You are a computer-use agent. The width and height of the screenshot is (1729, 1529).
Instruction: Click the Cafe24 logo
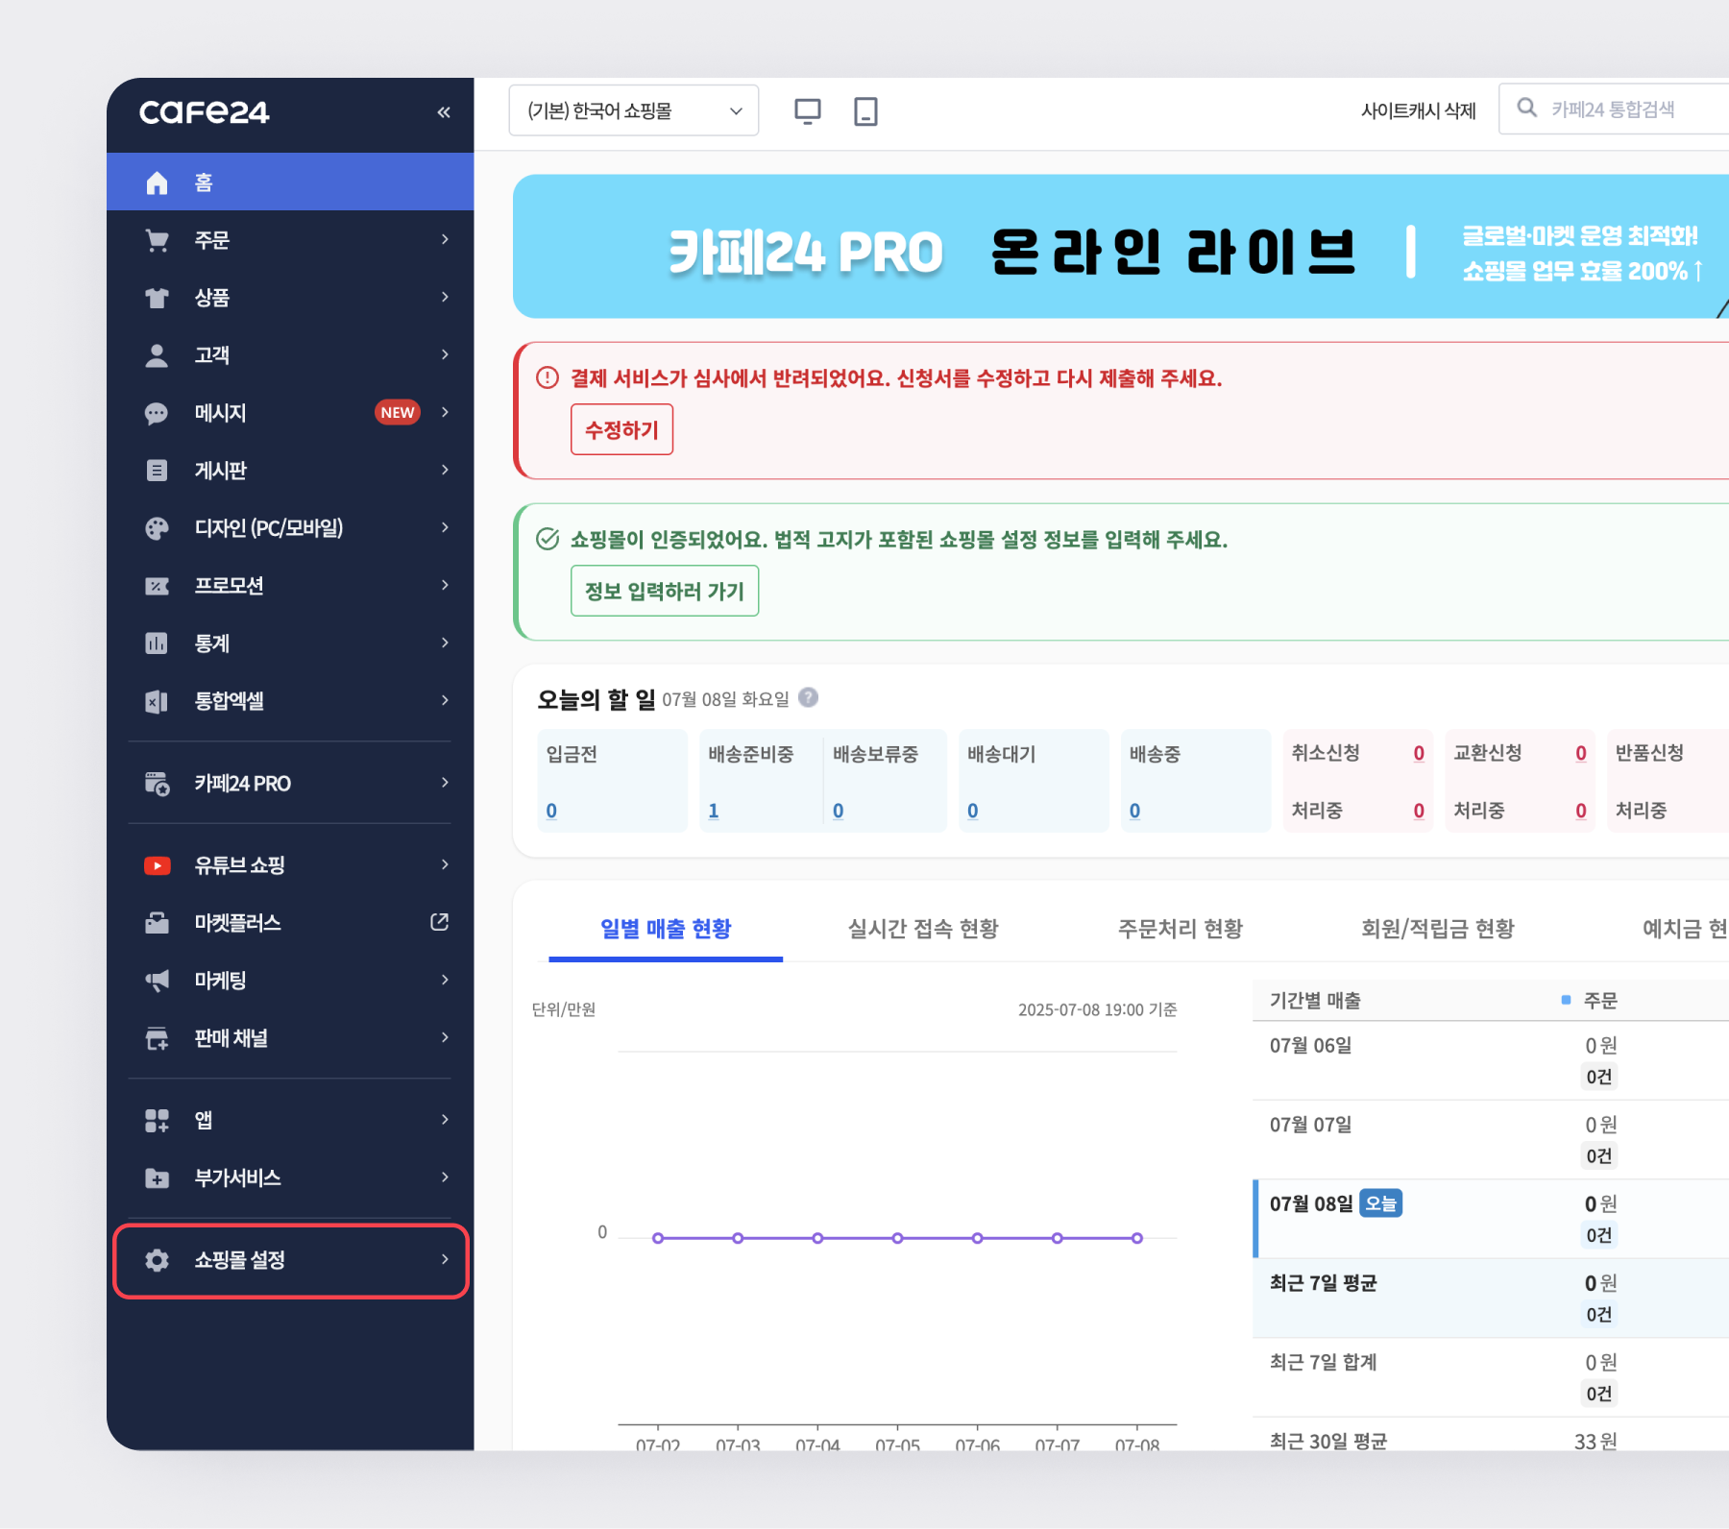pos(205,112)
